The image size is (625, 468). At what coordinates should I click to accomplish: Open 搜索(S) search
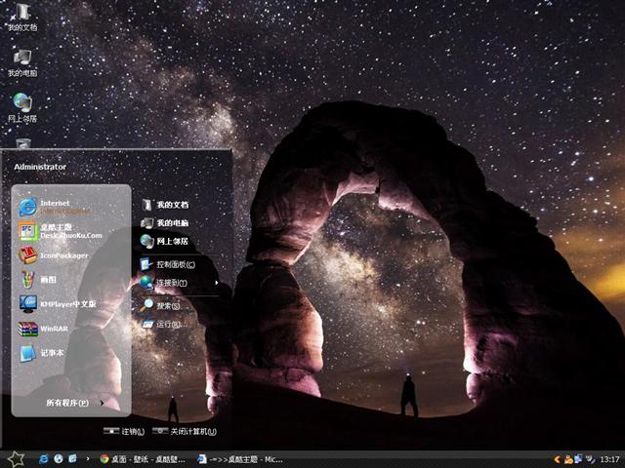coord(160,305)
